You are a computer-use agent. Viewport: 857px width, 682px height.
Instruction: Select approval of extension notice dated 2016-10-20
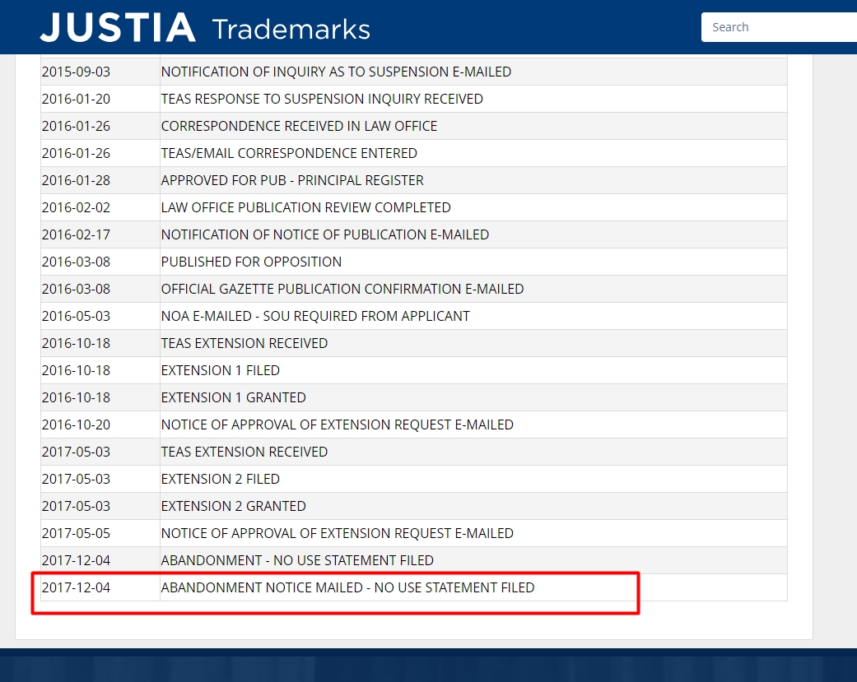[338, 425]
